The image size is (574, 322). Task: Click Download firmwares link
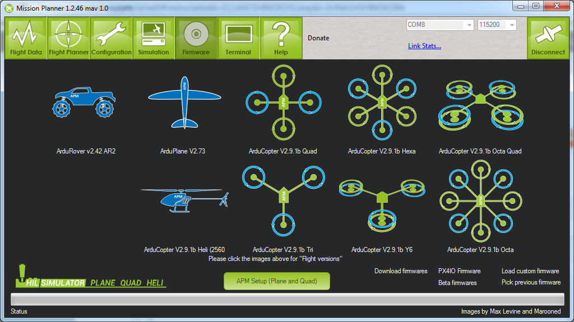coord(401,271)
